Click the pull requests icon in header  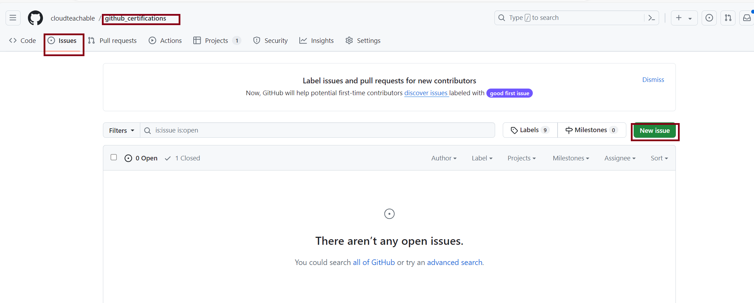pyautogui.click(x=728, y=18)
